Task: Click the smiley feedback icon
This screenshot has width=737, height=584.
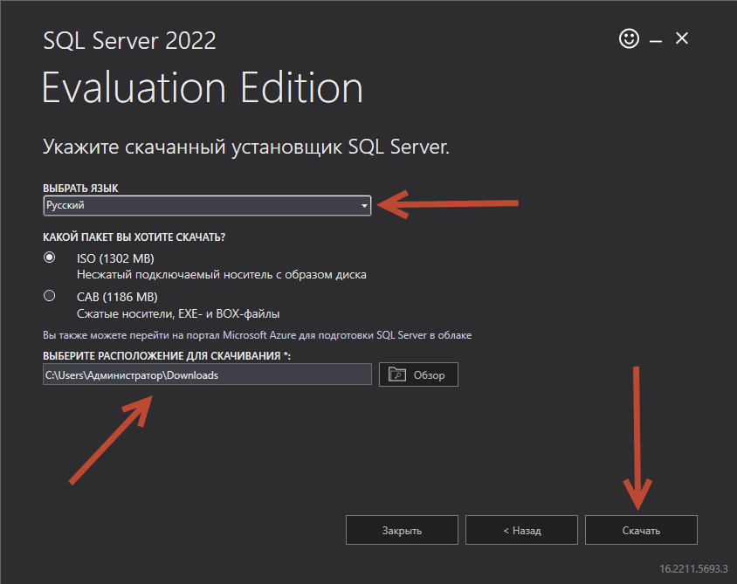Action: click(x=629, y=38)
